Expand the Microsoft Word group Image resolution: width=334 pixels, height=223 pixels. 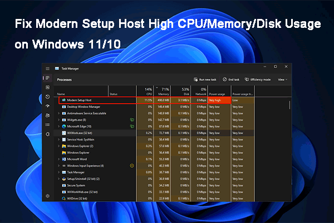tap(58, 159)
